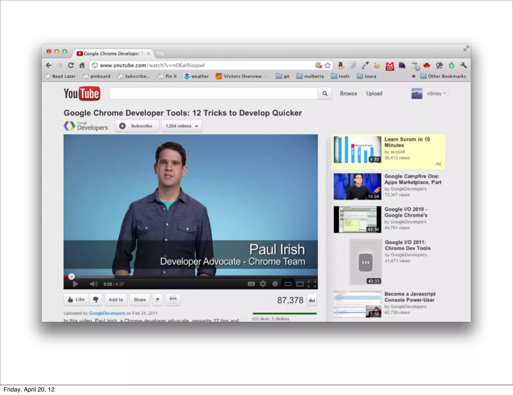The width and height of the screenshot is (513, 395).
Task: Click the Watch Later clock icon
Action: pos(275,284)
